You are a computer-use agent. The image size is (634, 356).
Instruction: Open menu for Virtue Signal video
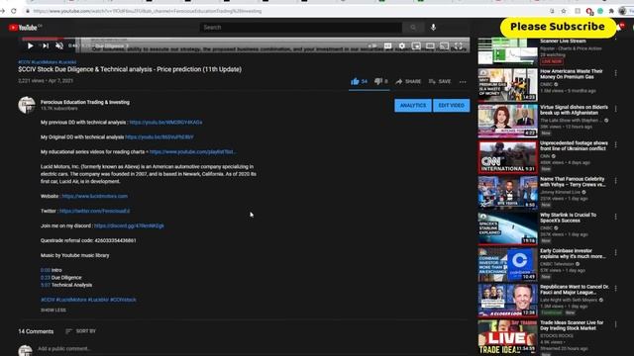(x=616, y=109)
